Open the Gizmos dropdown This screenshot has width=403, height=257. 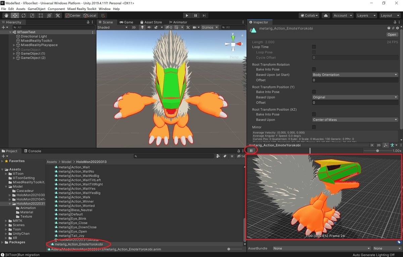[210, 28]
